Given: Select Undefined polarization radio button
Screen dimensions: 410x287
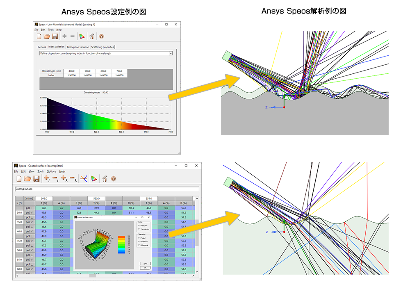Looking at the screenshot, I should pos(139,241).
